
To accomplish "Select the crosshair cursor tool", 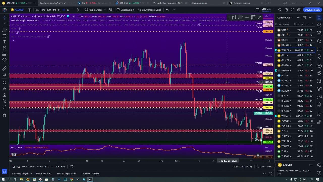I will click(x=4, y=18).
